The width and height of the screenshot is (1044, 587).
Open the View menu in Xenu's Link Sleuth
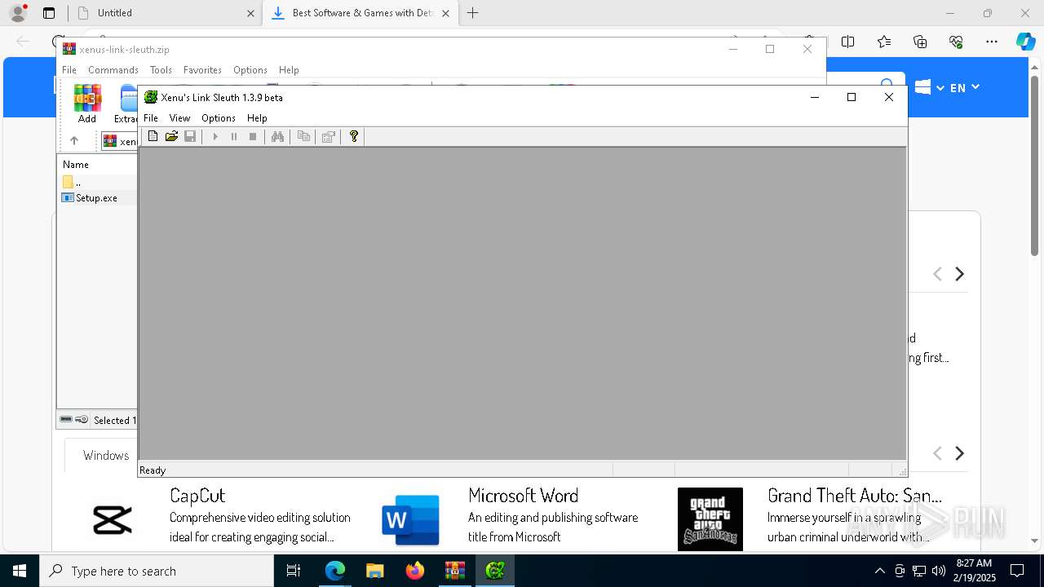point(179,118)
